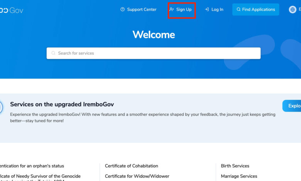Screen dimensions: 301x181
Task: Click 'Services on the upgraded IremboGov' heading
Action: [62, 104]
